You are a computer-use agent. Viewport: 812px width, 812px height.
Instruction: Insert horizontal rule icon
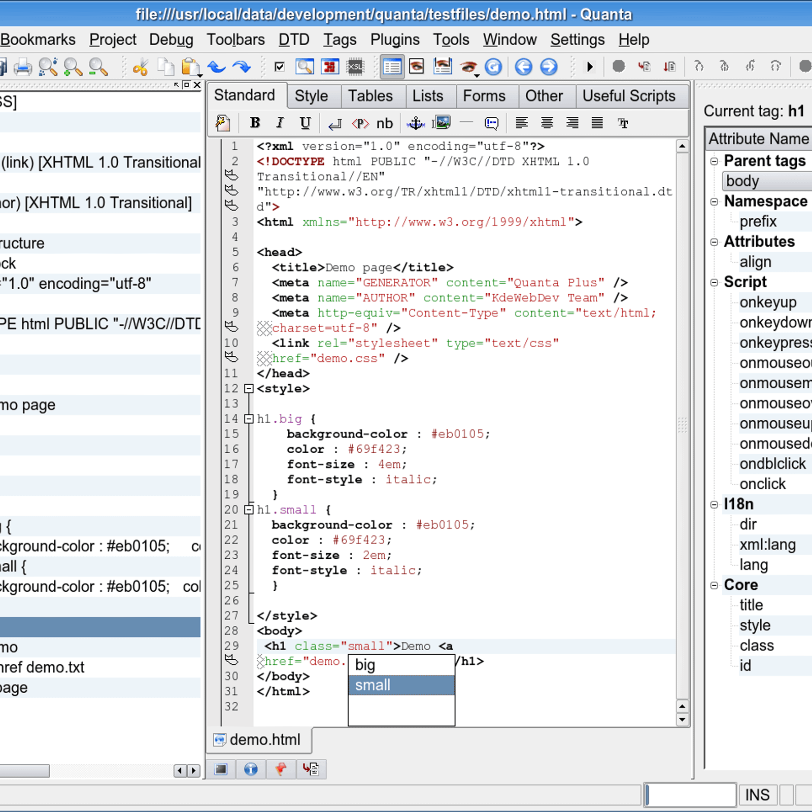click(x=466, y=123)
